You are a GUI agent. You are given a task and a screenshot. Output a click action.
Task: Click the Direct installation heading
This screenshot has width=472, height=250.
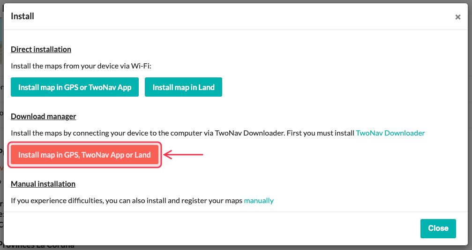(41, 49)
